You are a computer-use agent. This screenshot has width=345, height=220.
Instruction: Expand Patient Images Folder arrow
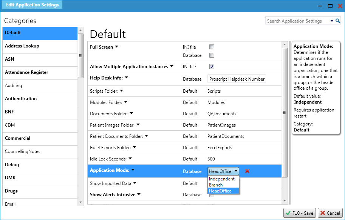tap(138, 125)
